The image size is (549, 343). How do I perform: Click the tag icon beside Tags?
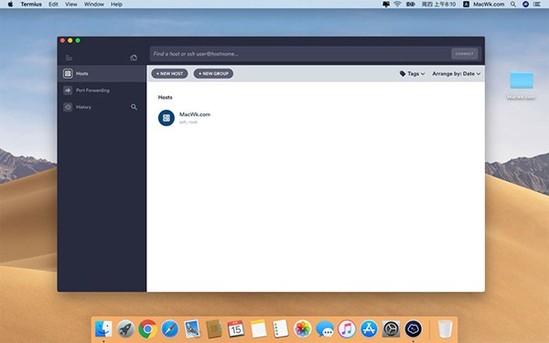[x=403, y=74]
